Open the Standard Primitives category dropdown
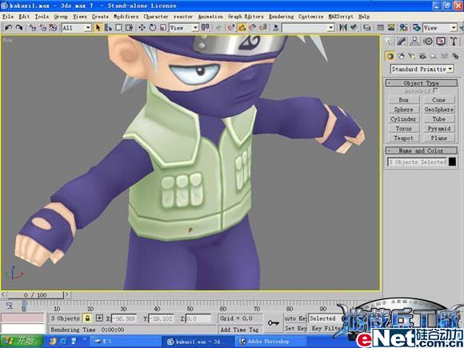The image size is (464, 348). 422,70
